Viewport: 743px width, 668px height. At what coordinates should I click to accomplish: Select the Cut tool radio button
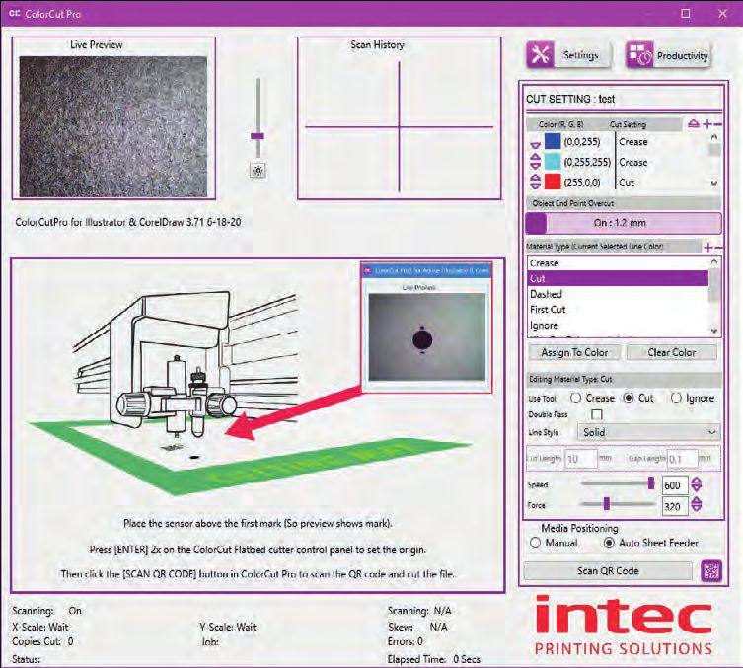[x=629, y=398]
